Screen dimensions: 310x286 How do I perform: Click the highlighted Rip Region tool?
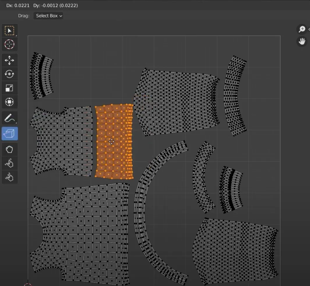pyautogui.click(x=10, y=134)
